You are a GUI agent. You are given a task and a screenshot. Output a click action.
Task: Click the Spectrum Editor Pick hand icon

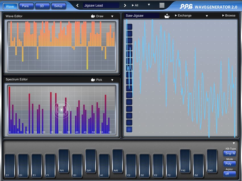(x=93, y=80)
